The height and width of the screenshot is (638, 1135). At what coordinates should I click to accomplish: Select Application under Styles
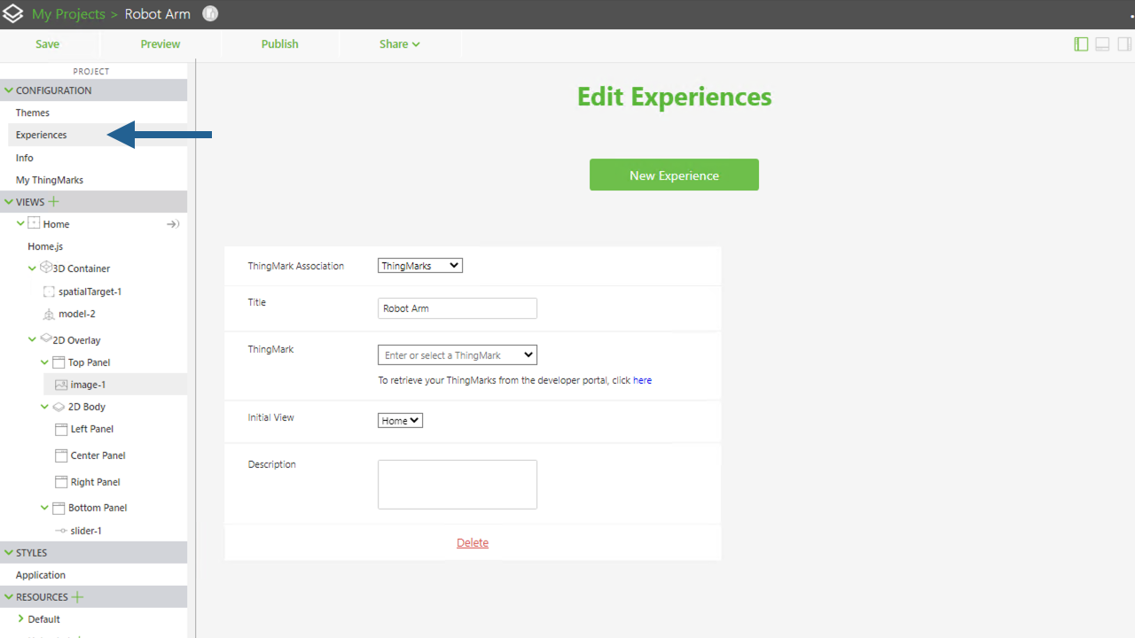pyautogui.click(x=41, y=575)
